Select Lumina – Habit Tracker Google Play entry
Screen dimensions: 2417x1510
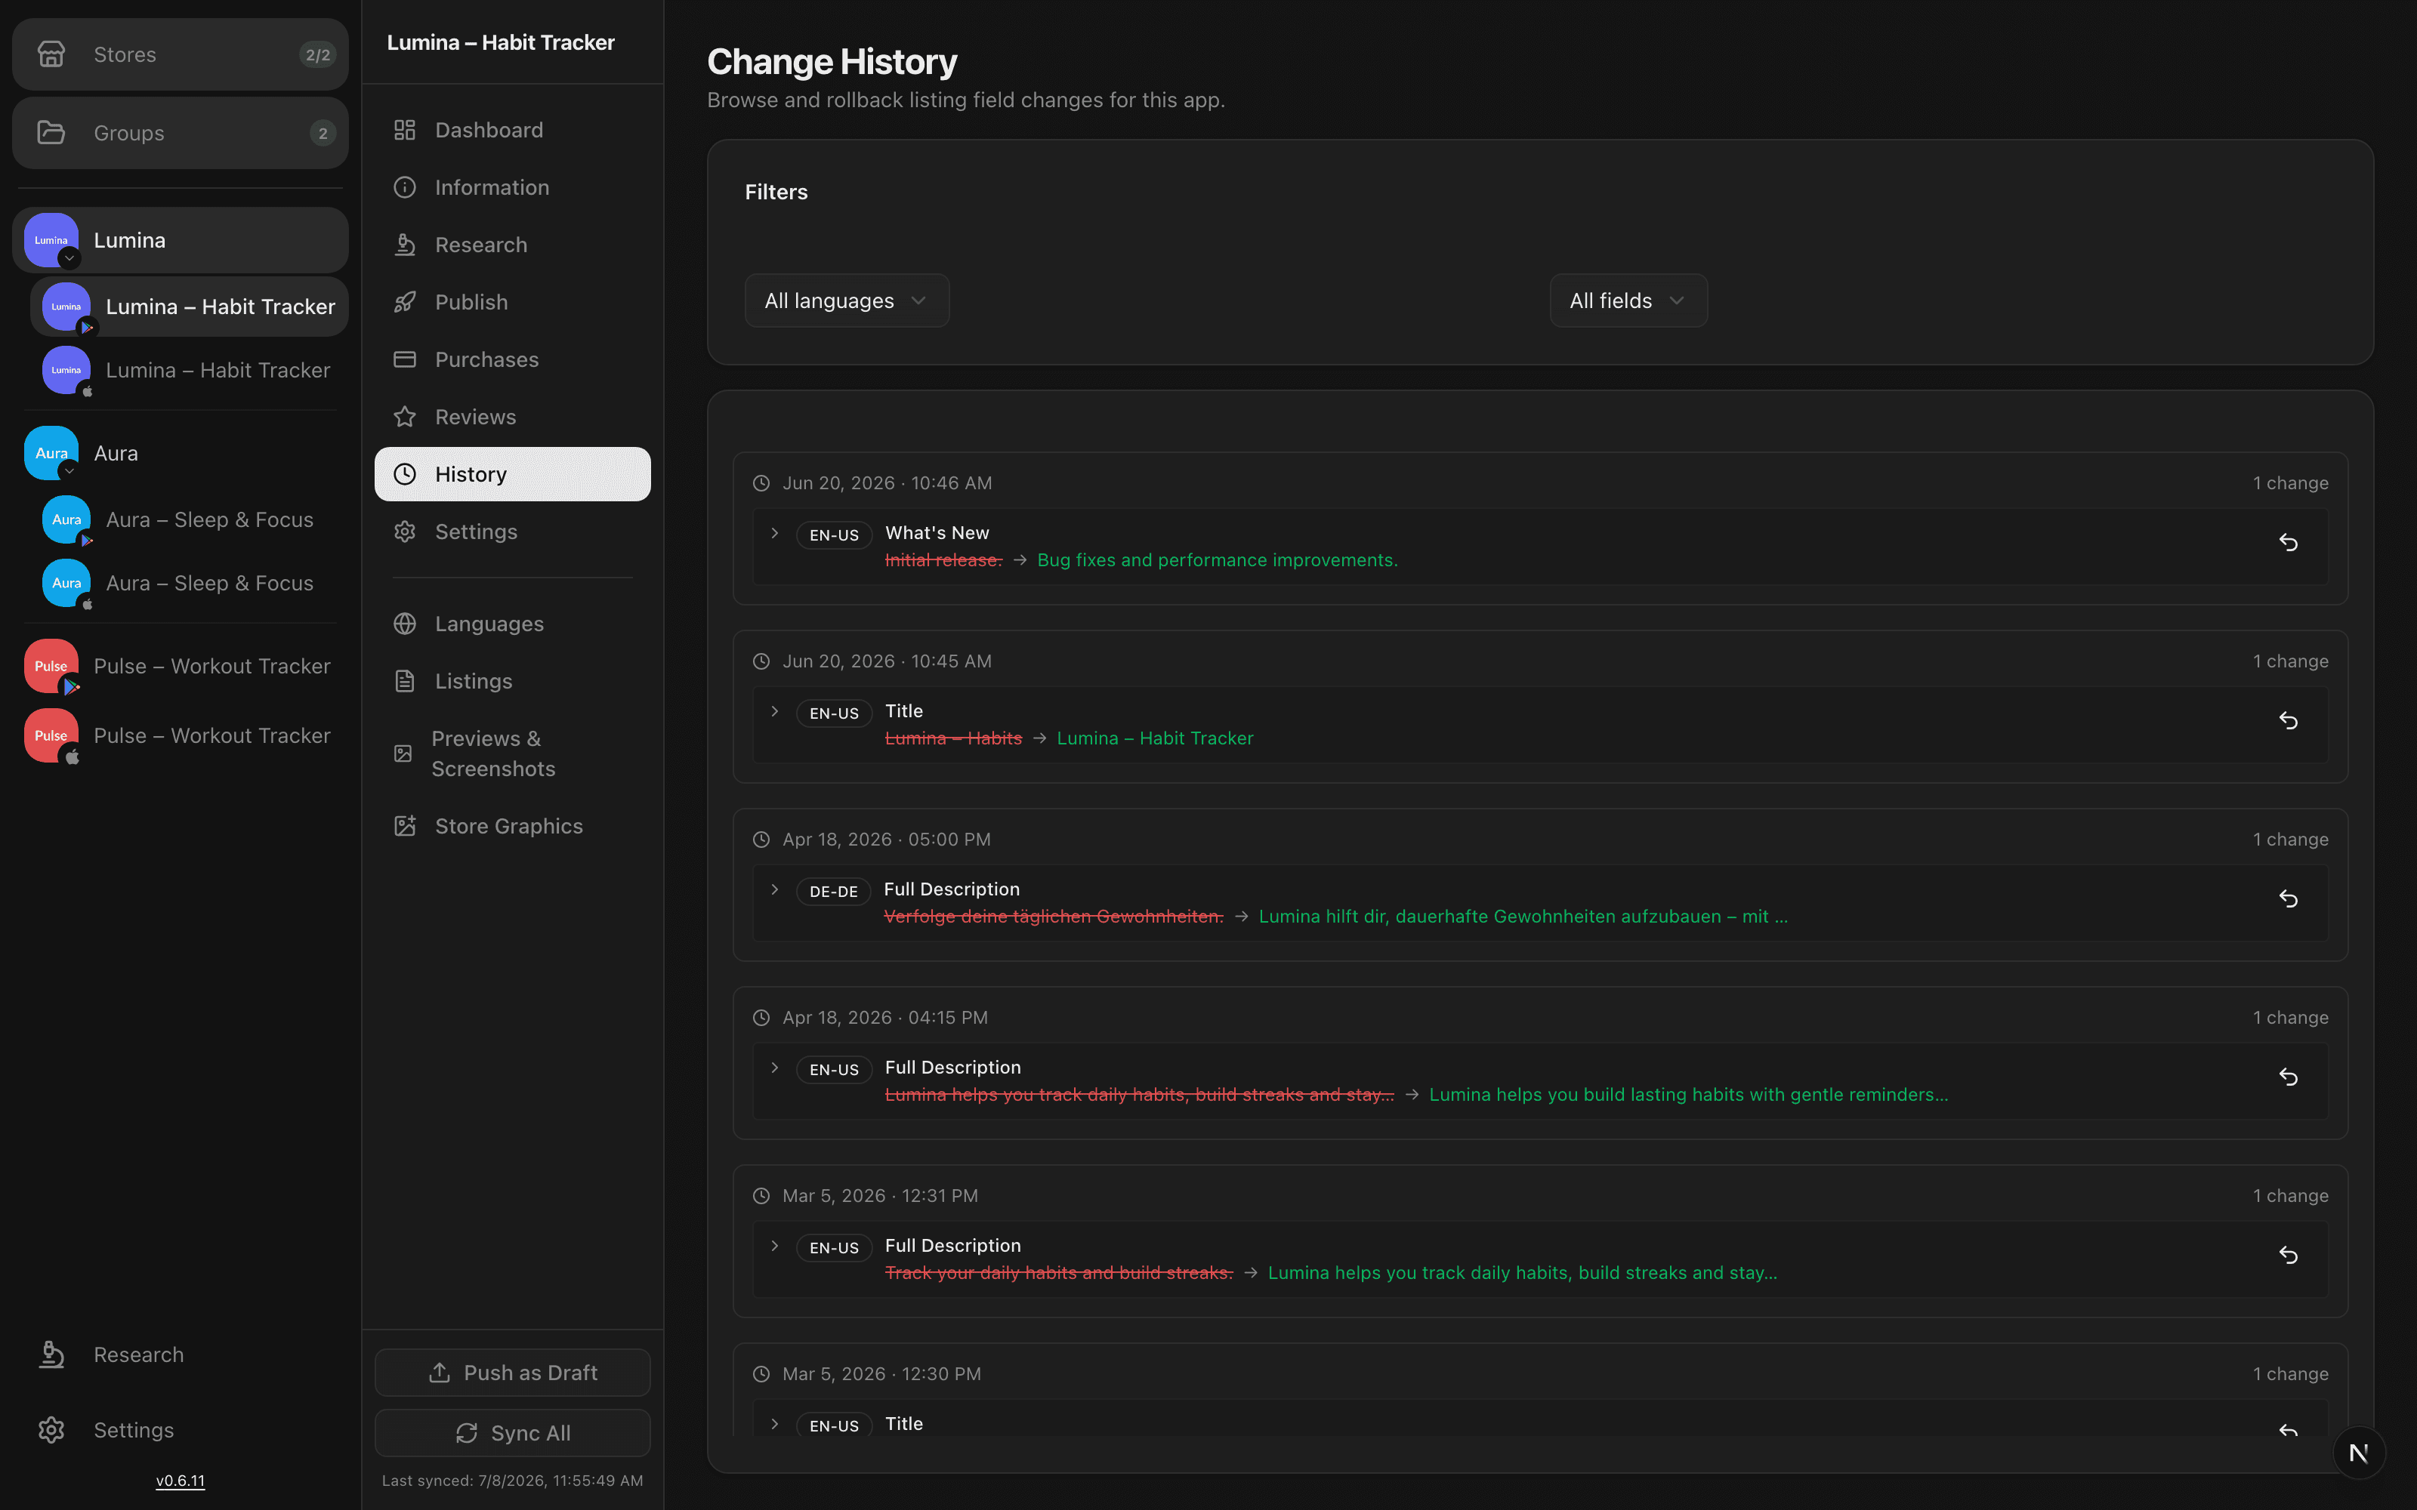pyautogui.click(x=189, y=307)
